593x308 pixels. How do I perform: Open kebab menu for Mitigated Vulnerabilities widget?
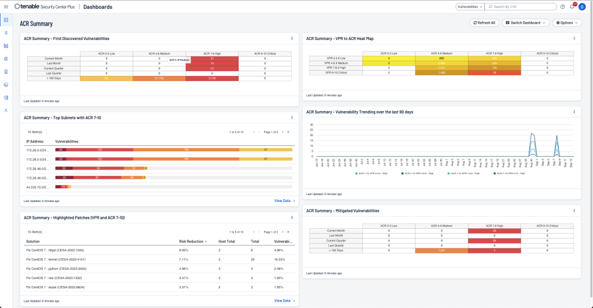[573, 211]
